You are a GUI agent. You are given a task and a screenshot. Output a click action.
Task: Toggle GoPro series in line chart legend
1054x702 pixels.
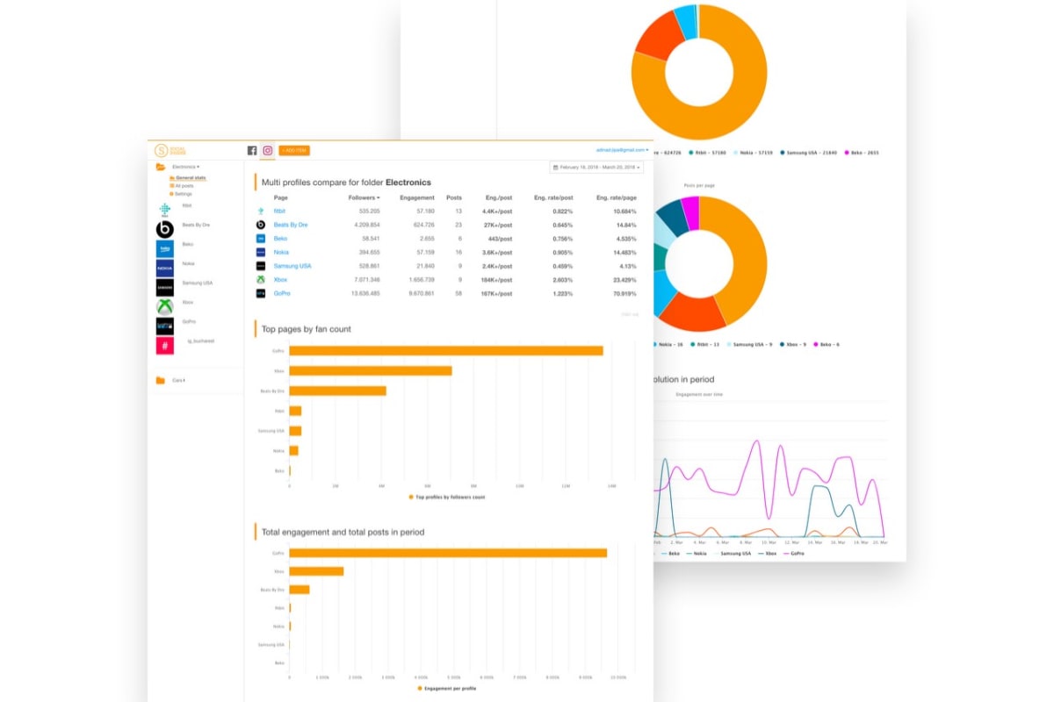click(x=794, y=554)
